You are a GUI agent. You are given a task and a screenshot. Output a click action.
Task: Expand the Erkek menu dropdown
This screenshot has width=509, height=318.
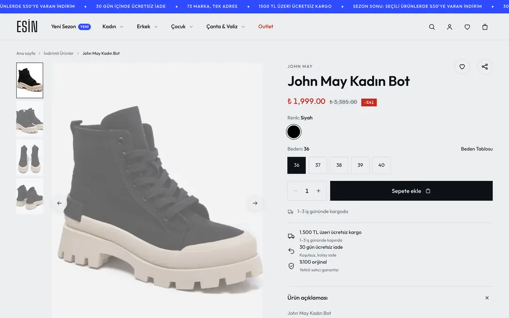click(147, 26)
